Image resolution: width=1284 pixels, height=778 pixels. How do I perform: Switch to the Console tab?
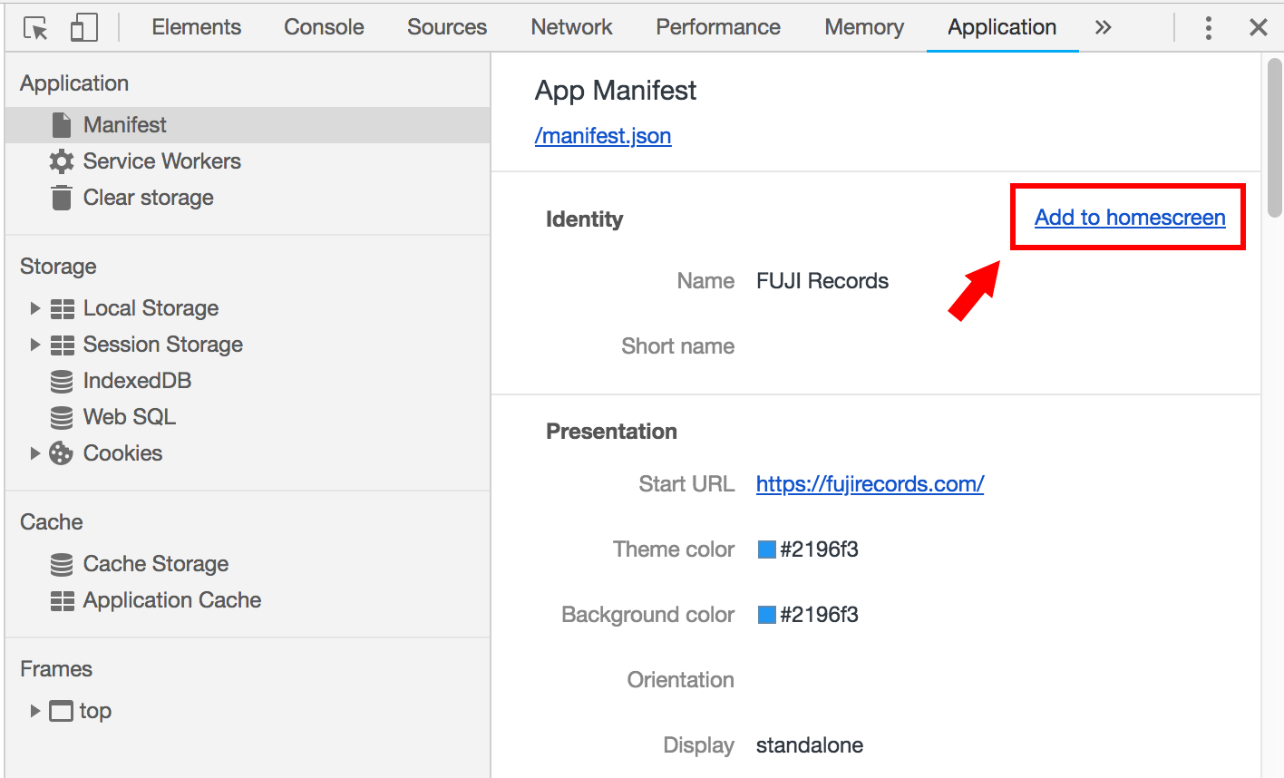click(x=324, y=27)
